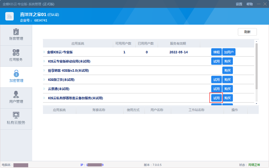Click 网络正常 status in status bar

coord(254,165)
